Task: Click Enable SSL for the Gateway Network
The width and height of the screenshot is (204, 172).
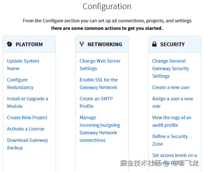Action: (99, 84)
